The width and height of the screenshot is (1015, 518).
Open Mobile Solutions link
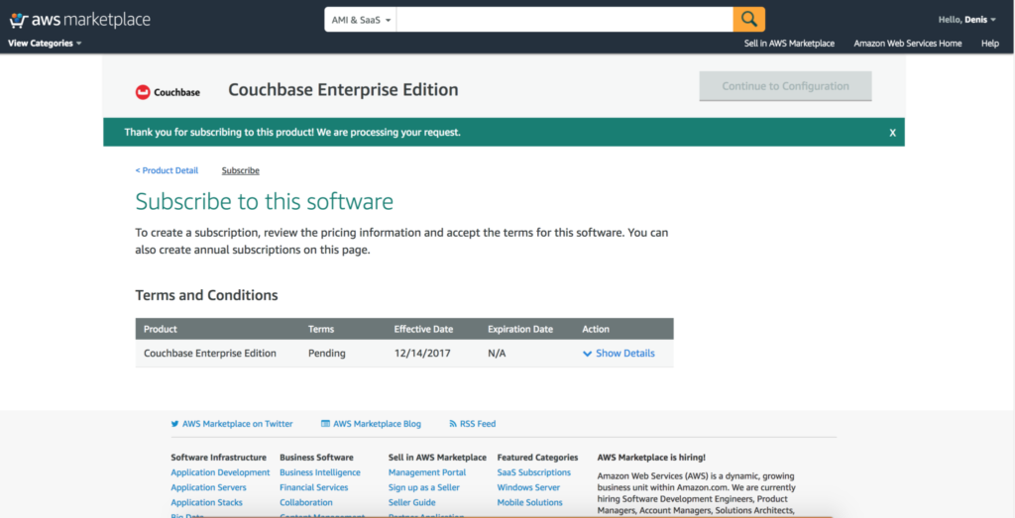point(529,502)
